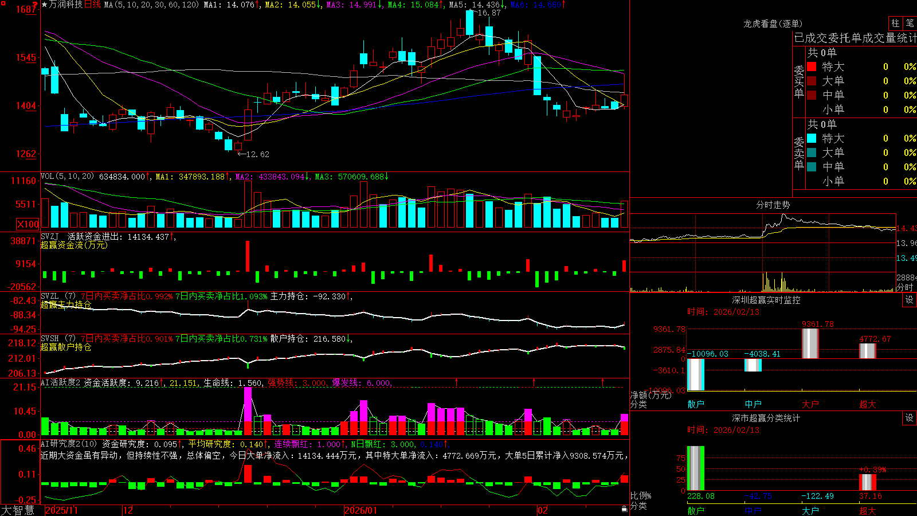Click the star icon before 万润科技
Image resolution: width=917 pixels, height=516 pixels.
[45, 5]
